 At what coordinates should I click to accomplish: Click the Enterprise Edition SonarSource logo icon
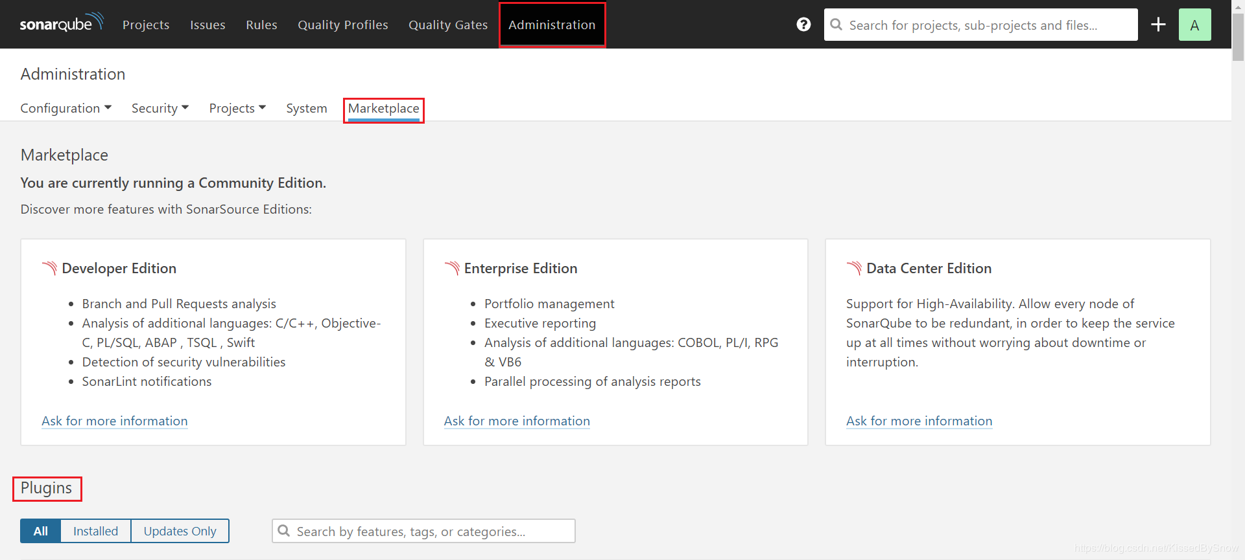tap(452, 268)
